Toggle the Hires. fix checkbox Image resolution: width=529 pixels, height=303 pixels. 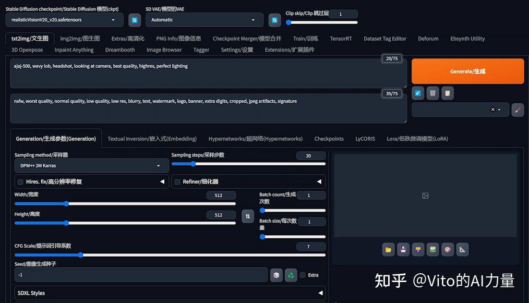[20, 181]
